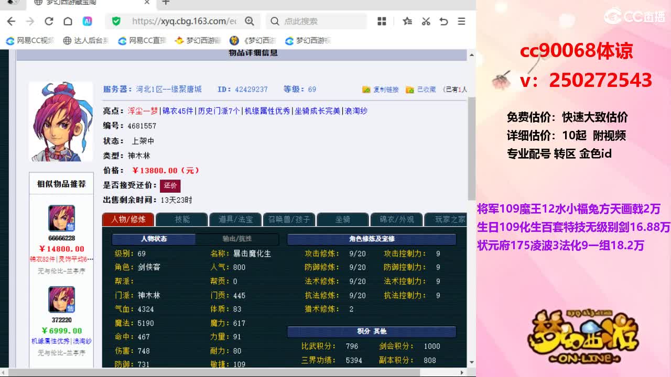The image size is (671, 377).
Task: Click the undo closed tab icon
Action: (443, 21)
